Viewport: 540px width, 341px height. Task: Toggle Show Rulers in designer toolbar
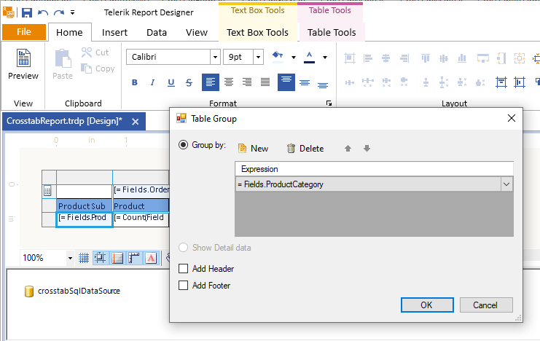(x=133, y=258)
